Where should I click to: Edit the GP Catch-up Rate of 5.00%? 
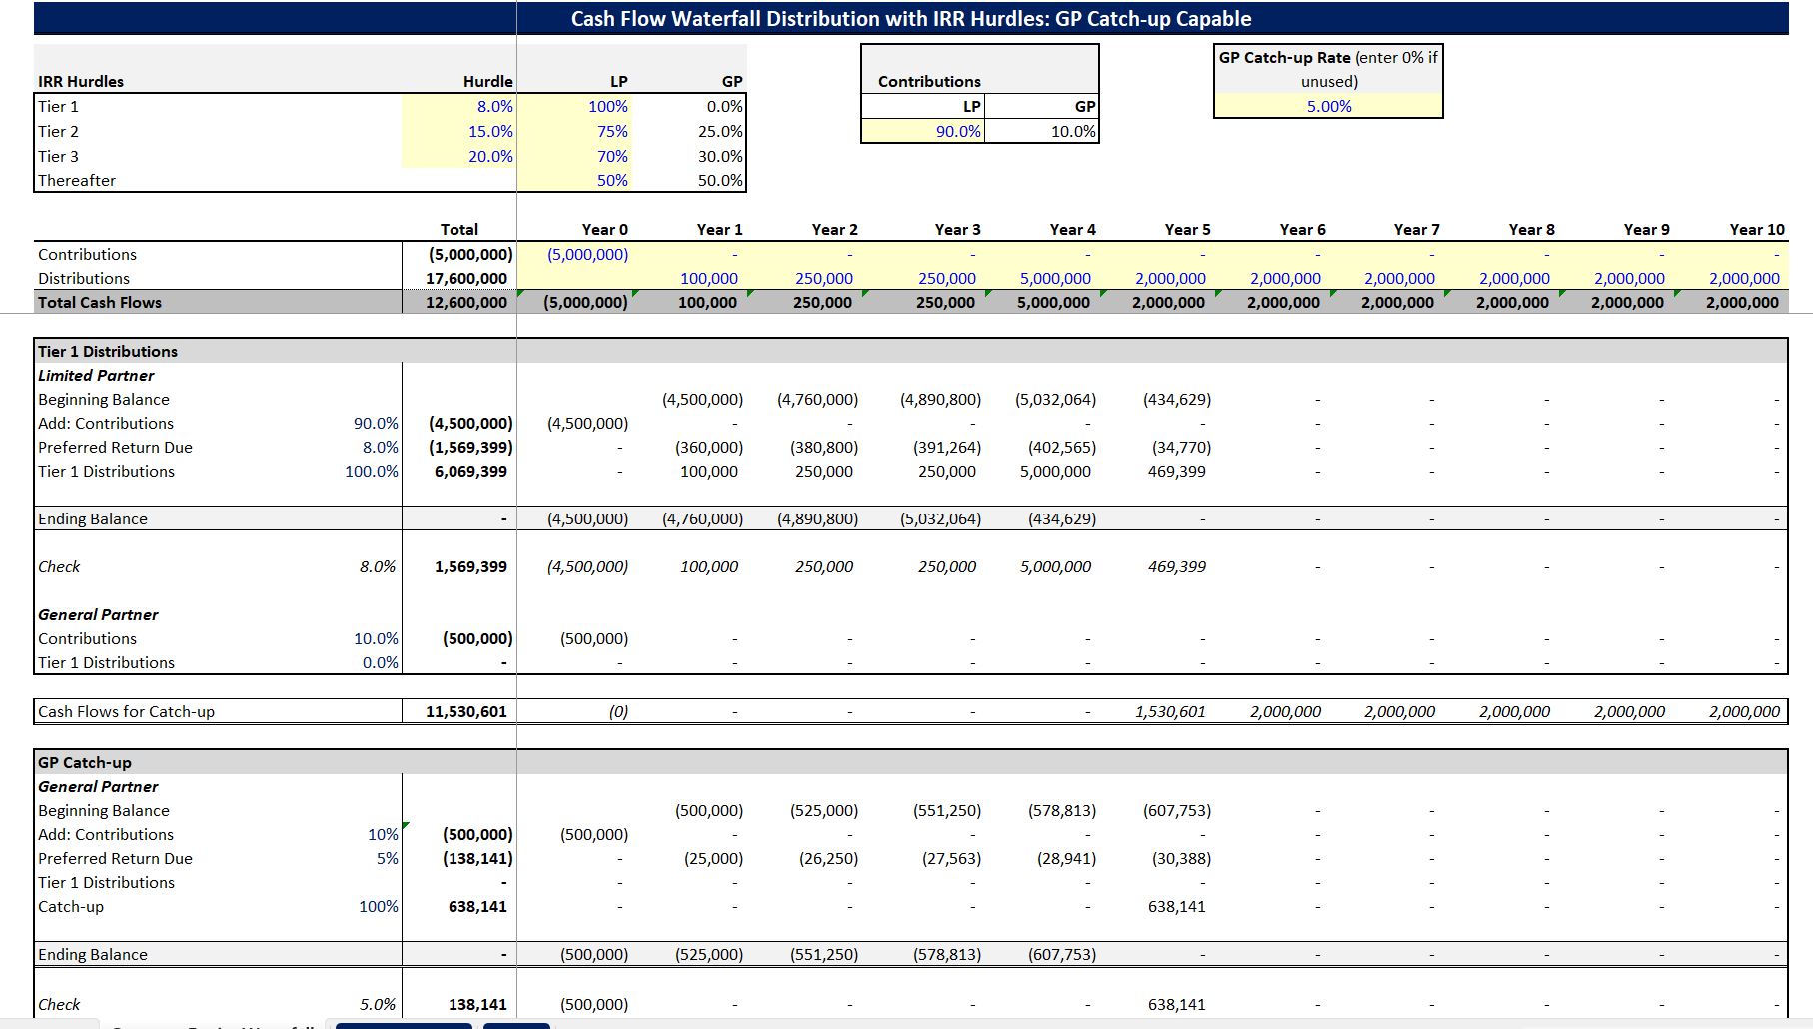[x=1326, y=104]
